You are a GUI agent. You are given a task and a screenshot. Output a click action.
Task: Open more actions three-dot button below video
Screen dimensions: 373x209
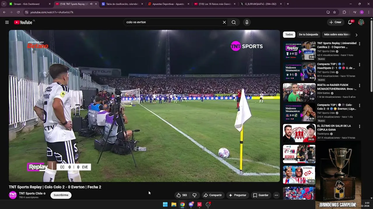pos(276,195)
